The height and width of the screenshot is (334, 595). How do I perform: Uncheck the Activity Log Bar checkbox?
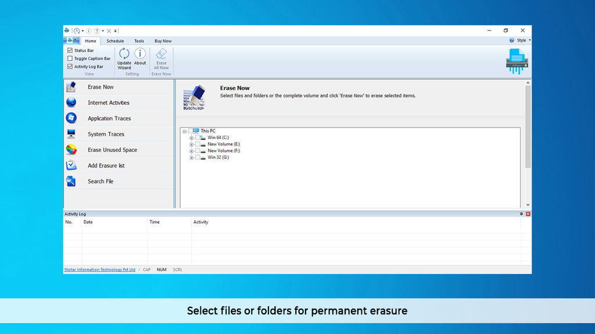coord(70,66)
